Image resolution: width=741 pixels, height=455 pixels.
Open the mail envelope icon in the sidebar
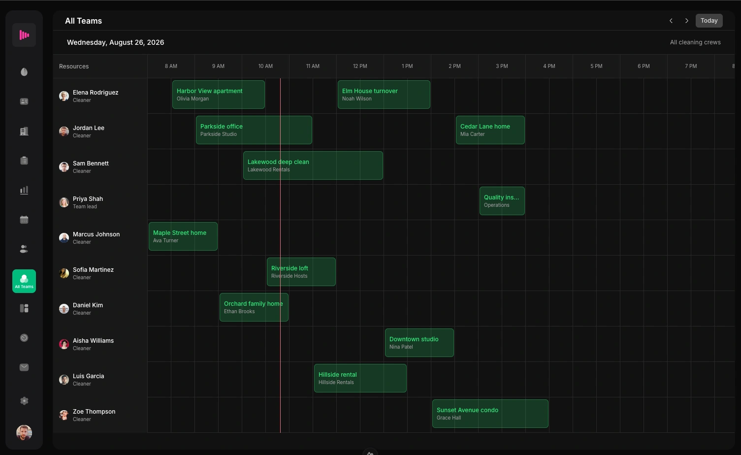[x=24, y=367]
